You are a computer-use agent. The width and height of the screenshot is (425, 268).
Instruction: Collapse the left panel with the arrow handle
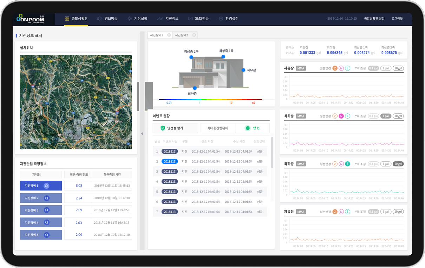(x=142, y=133)
